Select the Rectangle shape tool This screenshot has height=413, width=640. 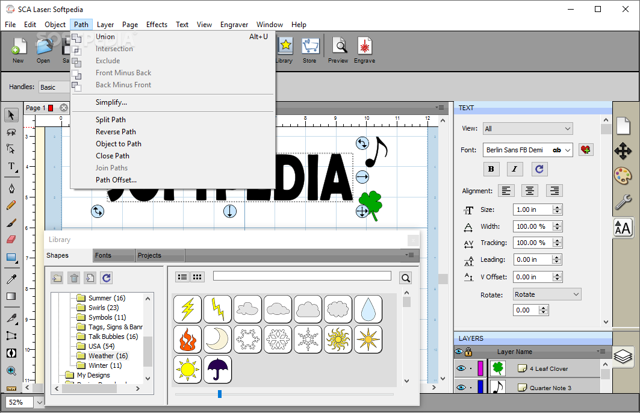tap(11, 258)
